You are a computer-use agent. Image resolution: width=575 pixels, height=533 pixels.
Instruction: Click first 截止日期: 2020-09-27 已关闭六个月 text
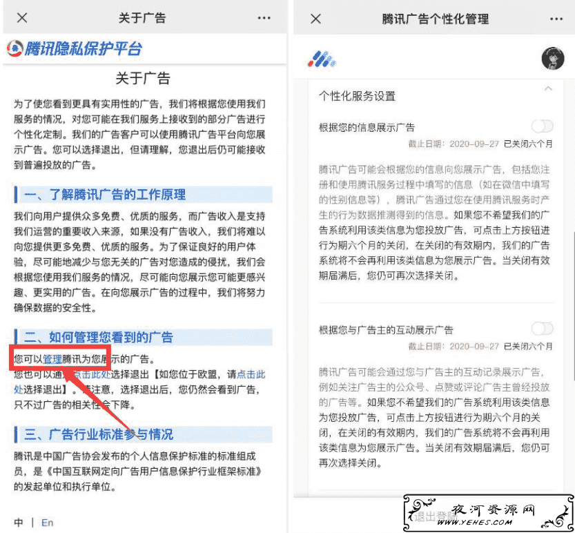click(x=480, y=144)
